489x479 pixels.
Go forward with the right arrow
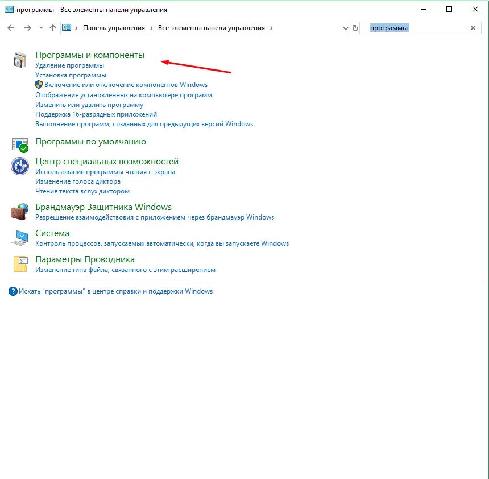(28, 28)
